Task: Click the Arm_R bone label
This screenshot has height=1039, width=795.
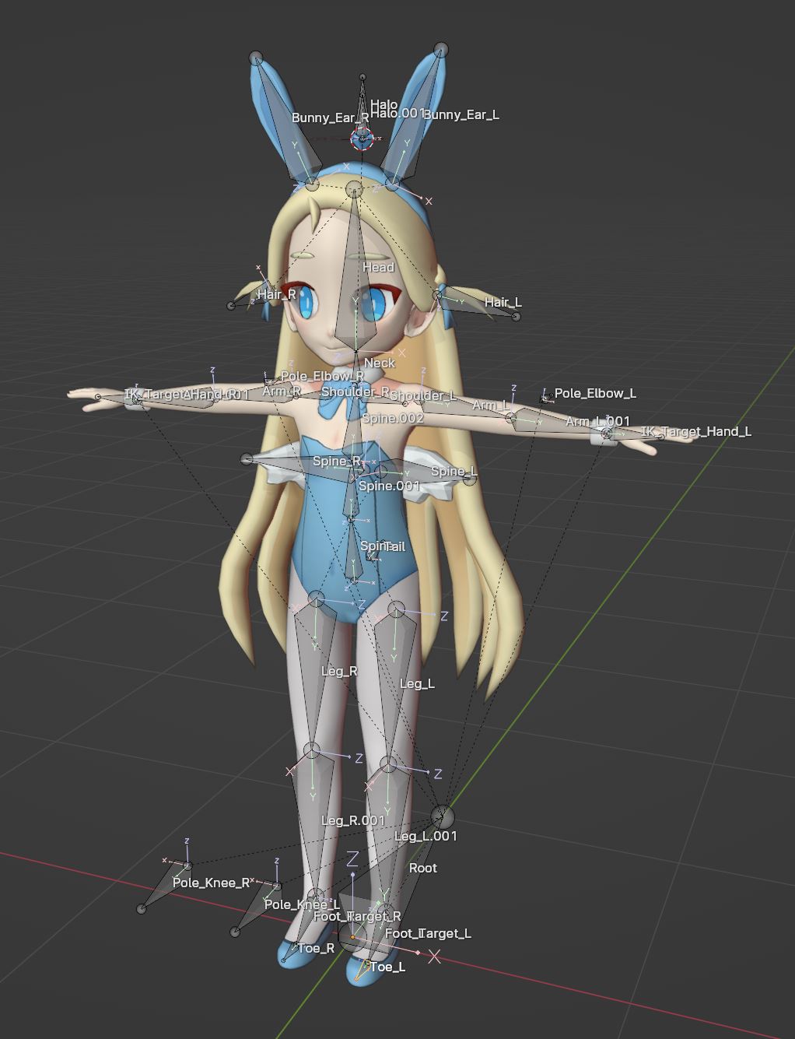Action: point(281,391)
